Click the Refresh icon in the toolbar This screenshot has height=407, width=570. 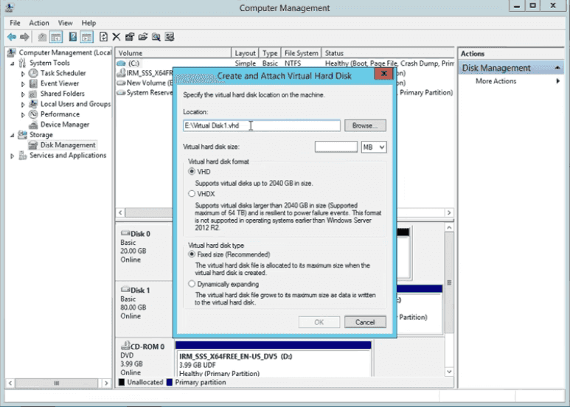pyautogui.click(x=103, y=37)
